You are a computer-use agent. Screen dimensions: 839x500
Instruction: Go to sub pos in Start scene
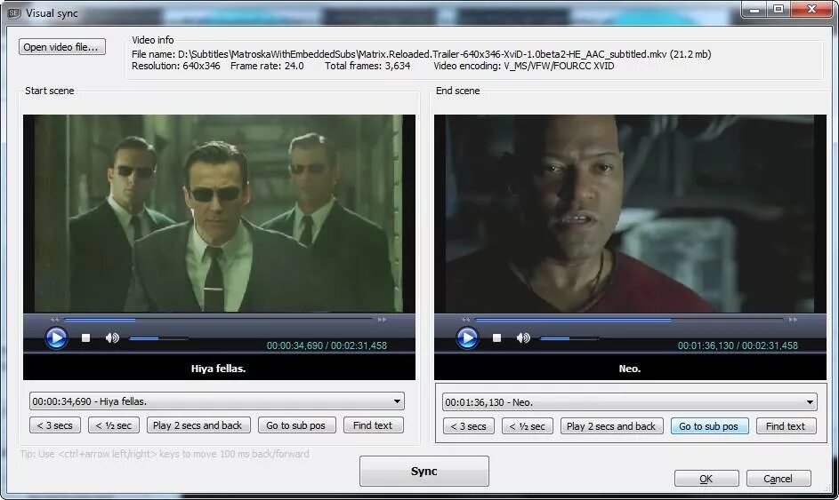coord(296,425)
